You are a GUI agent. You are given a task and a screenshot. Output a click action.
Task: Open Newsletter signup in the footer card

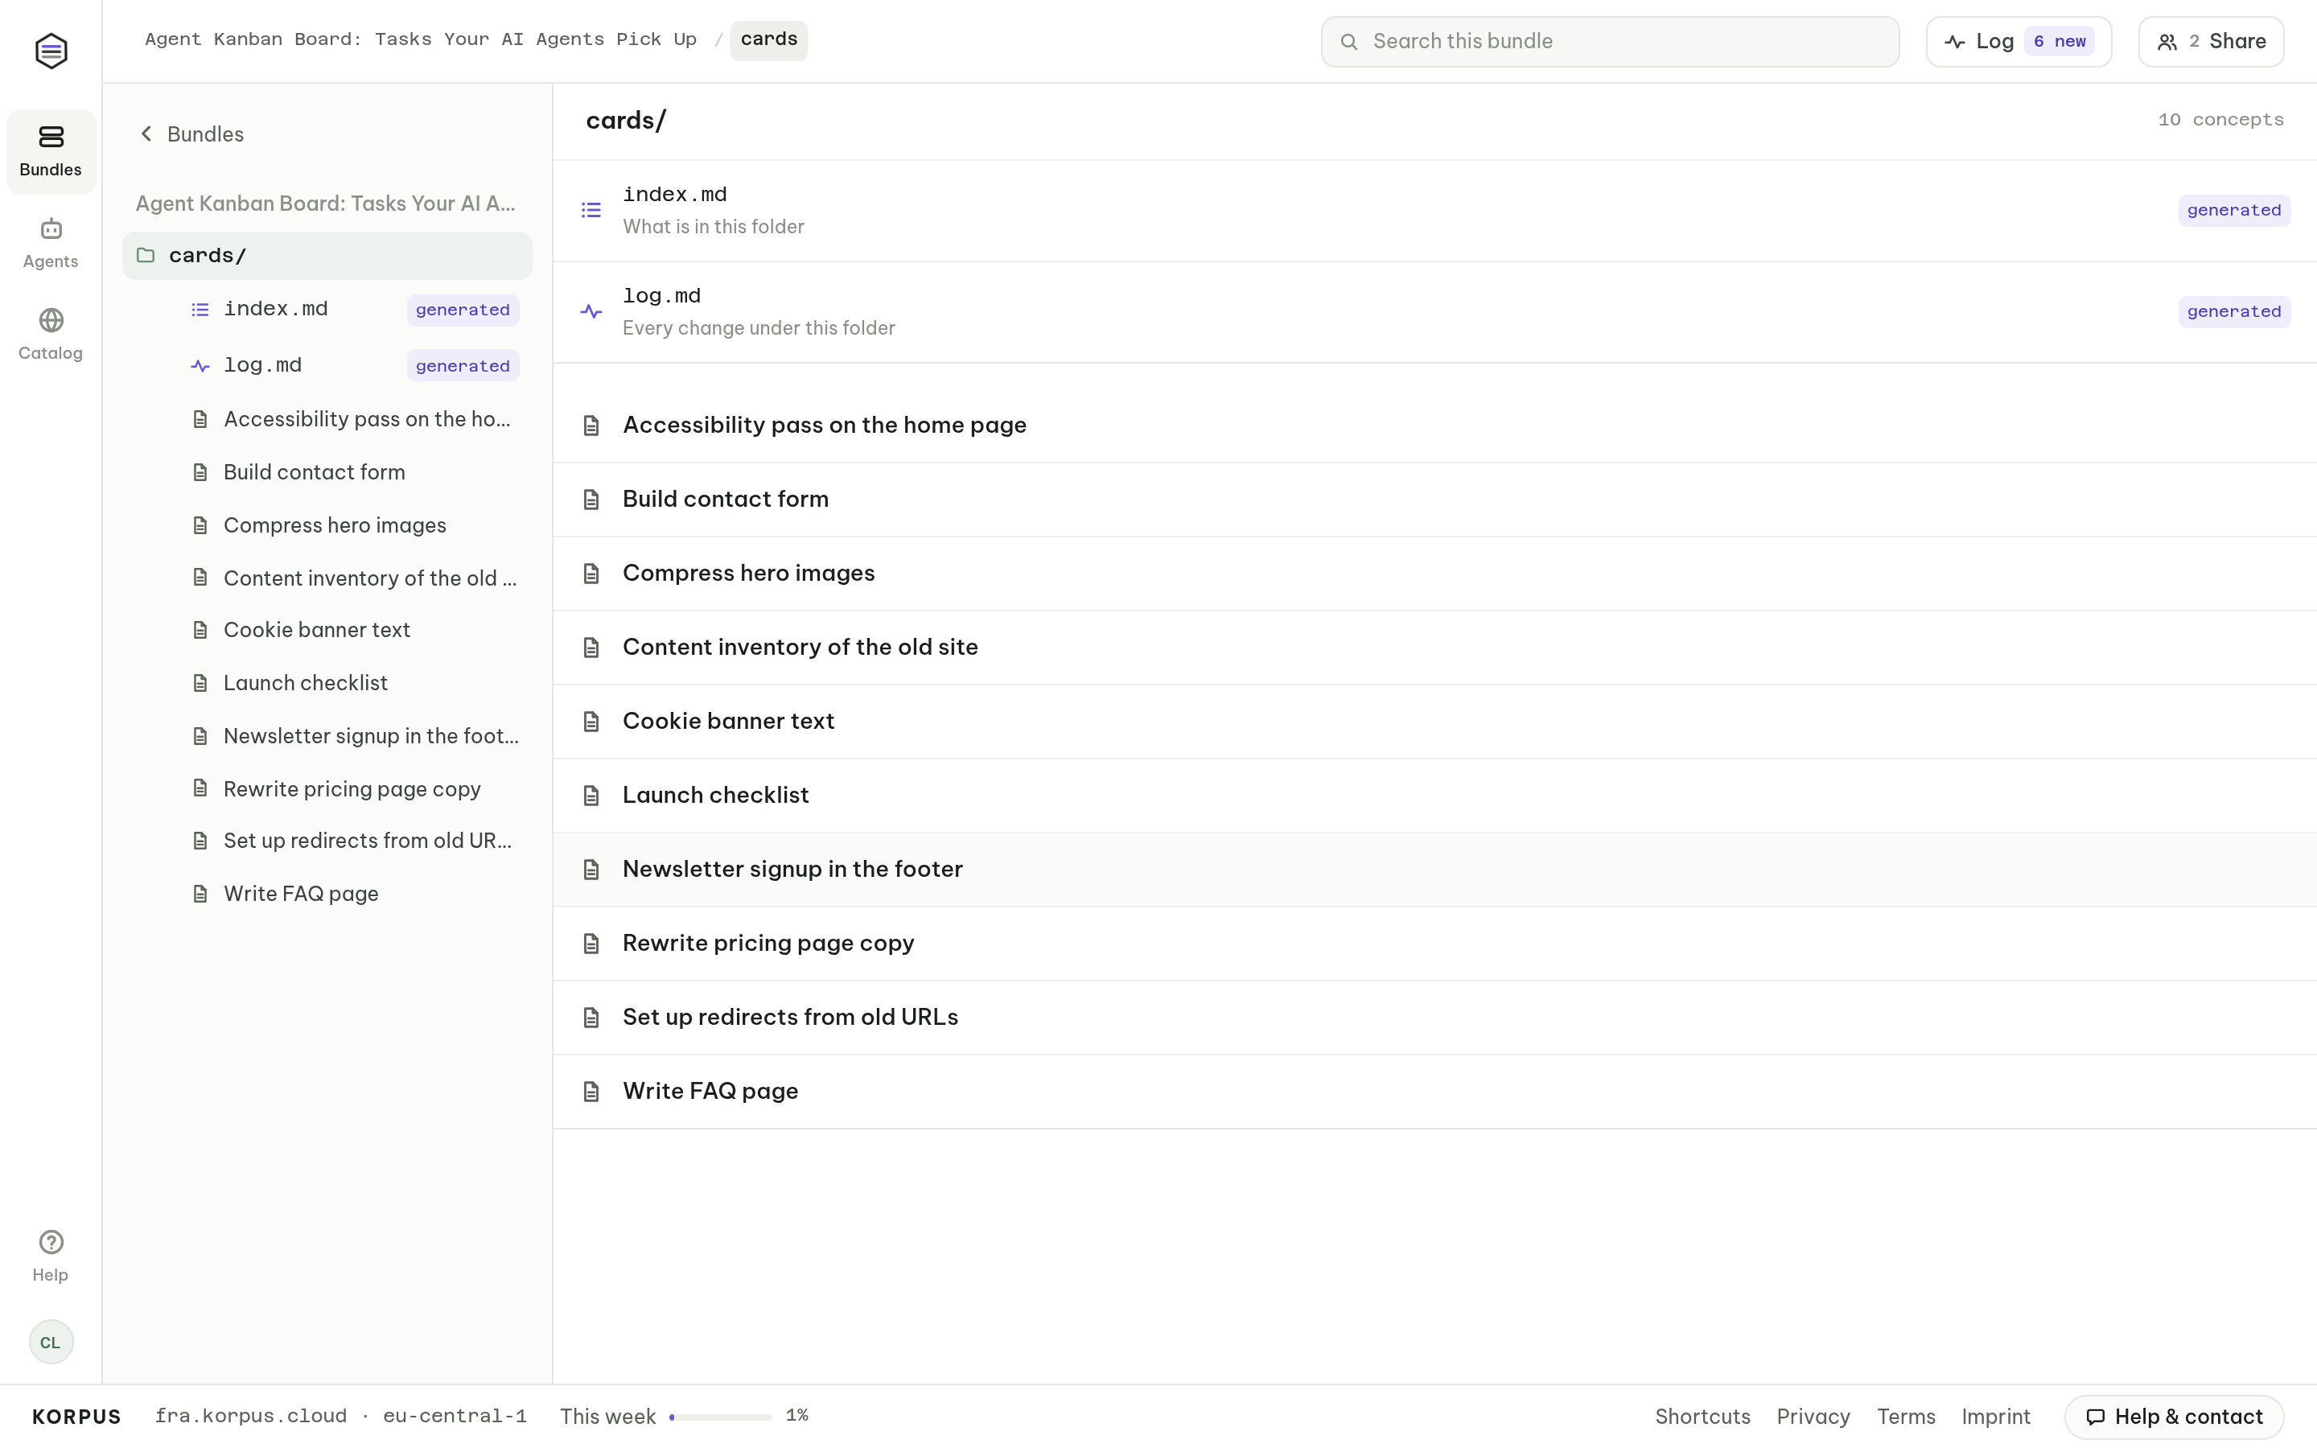point(1434,870)
